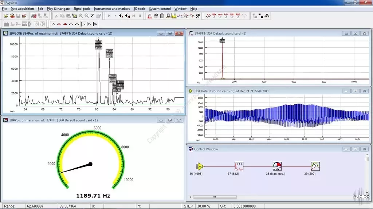373x209 pixels.
Task: Click the MAX instrument icon
Action: click(214, 16)
